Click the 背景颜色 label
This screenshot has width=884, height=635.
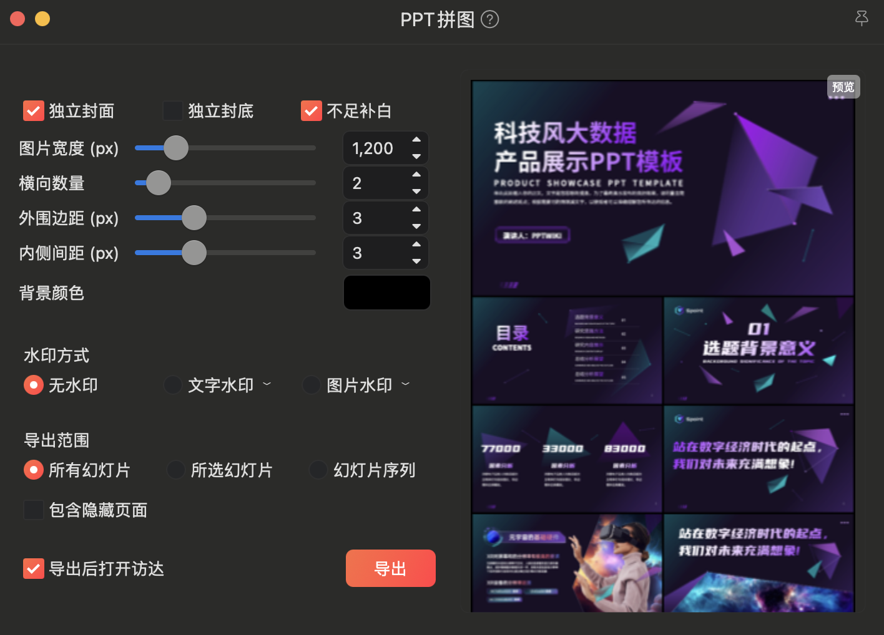click(x=52, y=293)
